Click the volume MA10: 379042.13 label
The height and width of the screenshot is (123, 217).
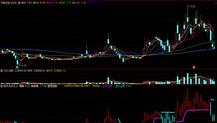pyautogui.click(x=56, y=71)
